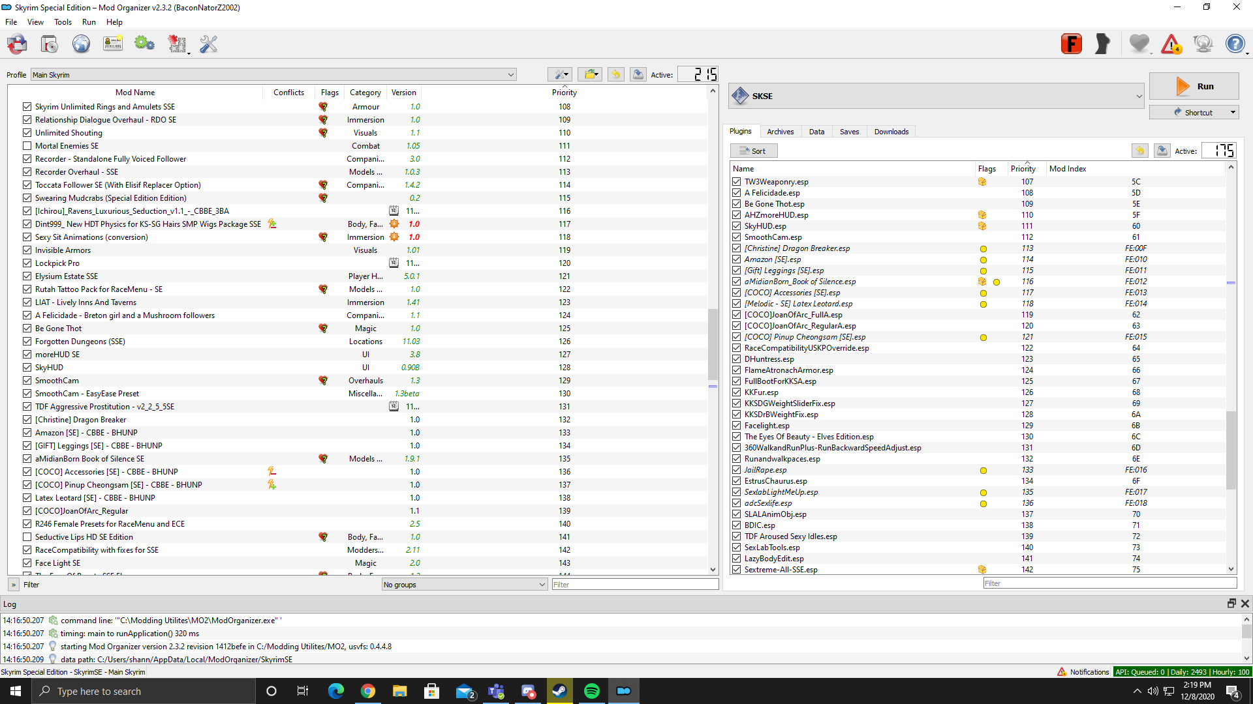The height and width of the screenshot is (704, 1253).
Task: Create plugin list backup icon
Action: coord(1162,151)
